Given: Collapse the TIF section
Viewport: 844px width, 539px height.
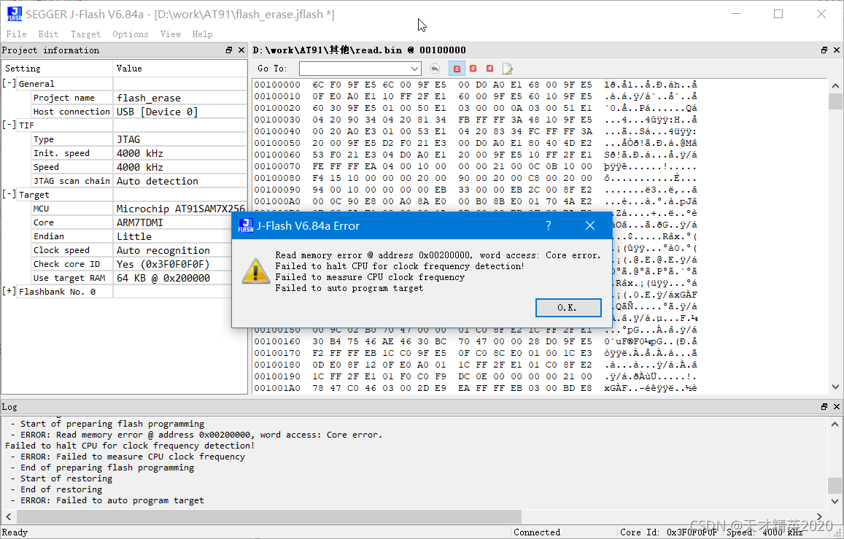Looking at the screenshot, I should click(9, 125).
